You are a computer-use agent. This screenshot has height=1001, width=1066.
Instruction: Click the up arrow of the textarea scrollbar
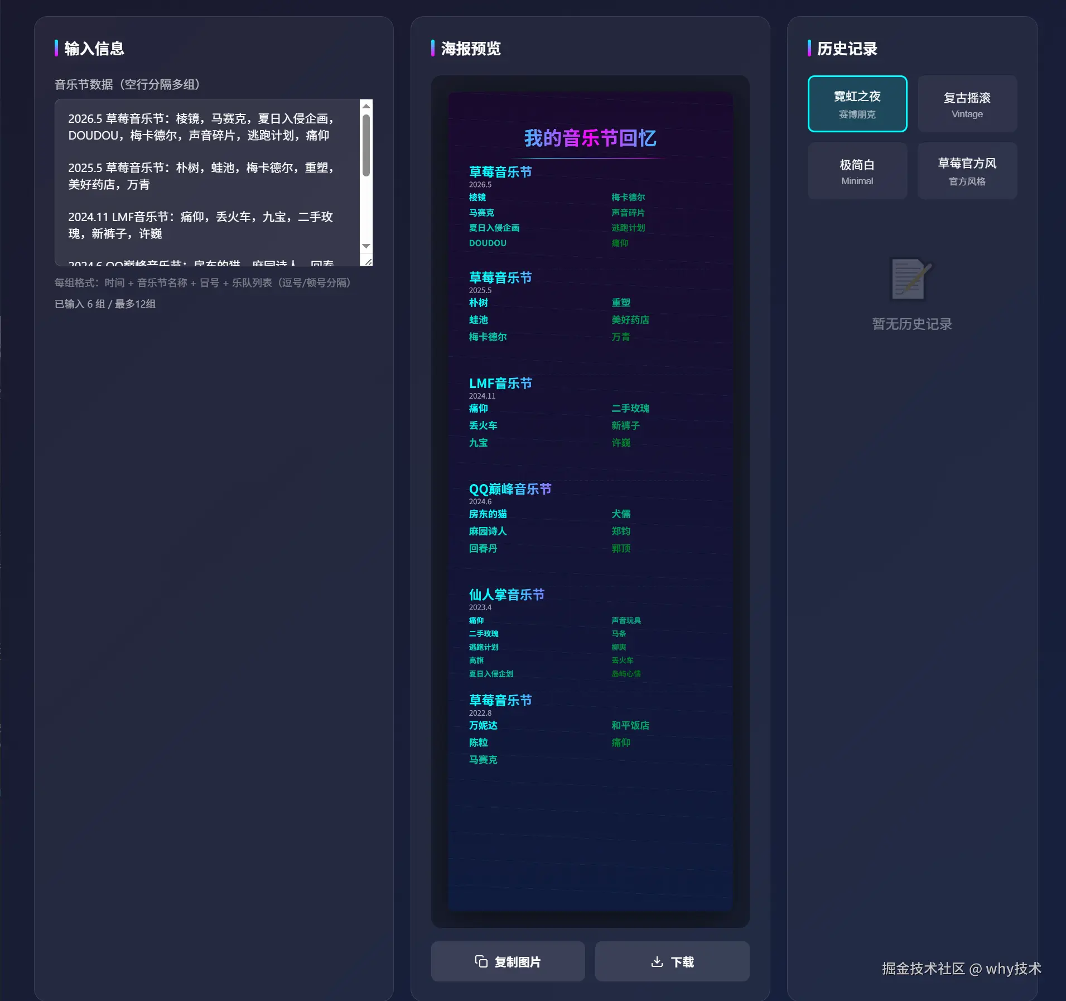coord(366,106)
